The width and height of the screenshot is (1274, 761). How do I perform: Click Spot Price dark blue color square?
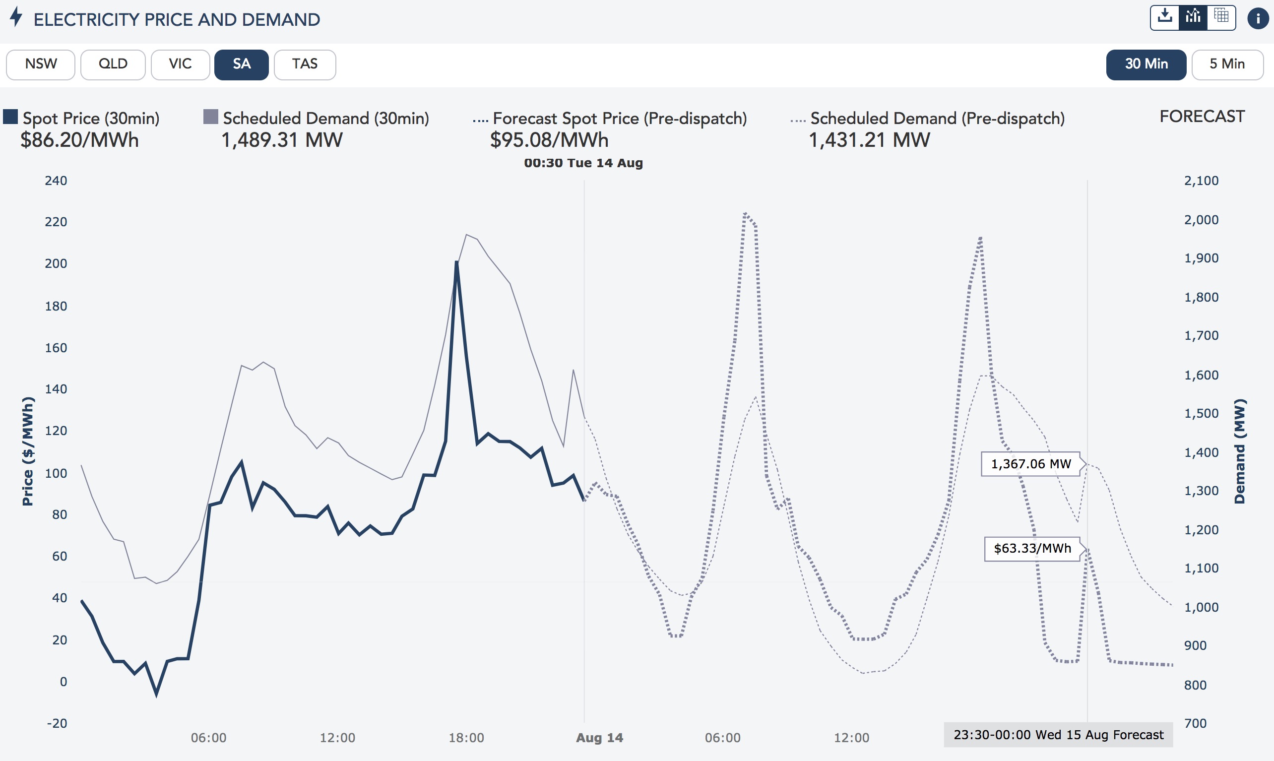point(10,117)
